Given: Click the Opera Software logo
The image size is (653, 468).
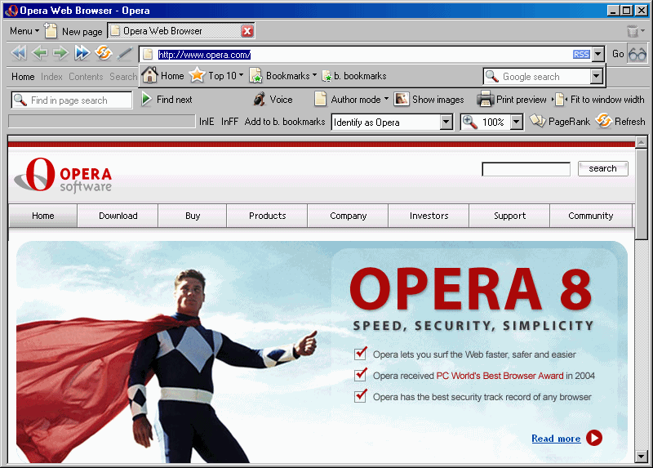Looking at the screenshot, I should tap(63, 175).
